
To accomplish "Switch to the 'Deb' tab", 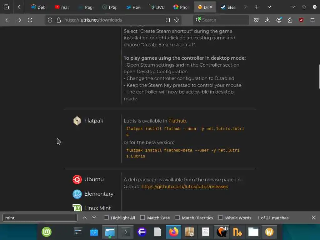I will tap(38, 7).
